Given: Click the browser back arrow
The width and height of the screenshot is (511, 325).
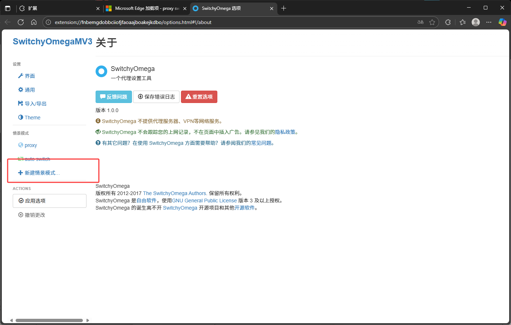Looking at the screenshot, I should (x=8, y=22).
